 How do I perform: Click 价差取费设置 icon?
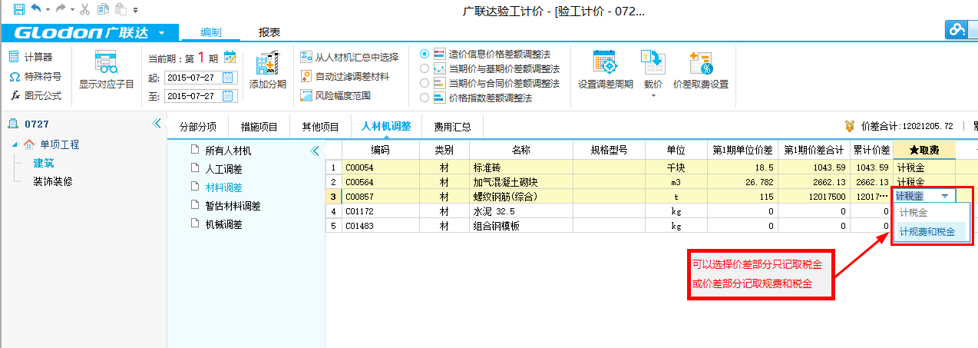click(x=700, y=69)
